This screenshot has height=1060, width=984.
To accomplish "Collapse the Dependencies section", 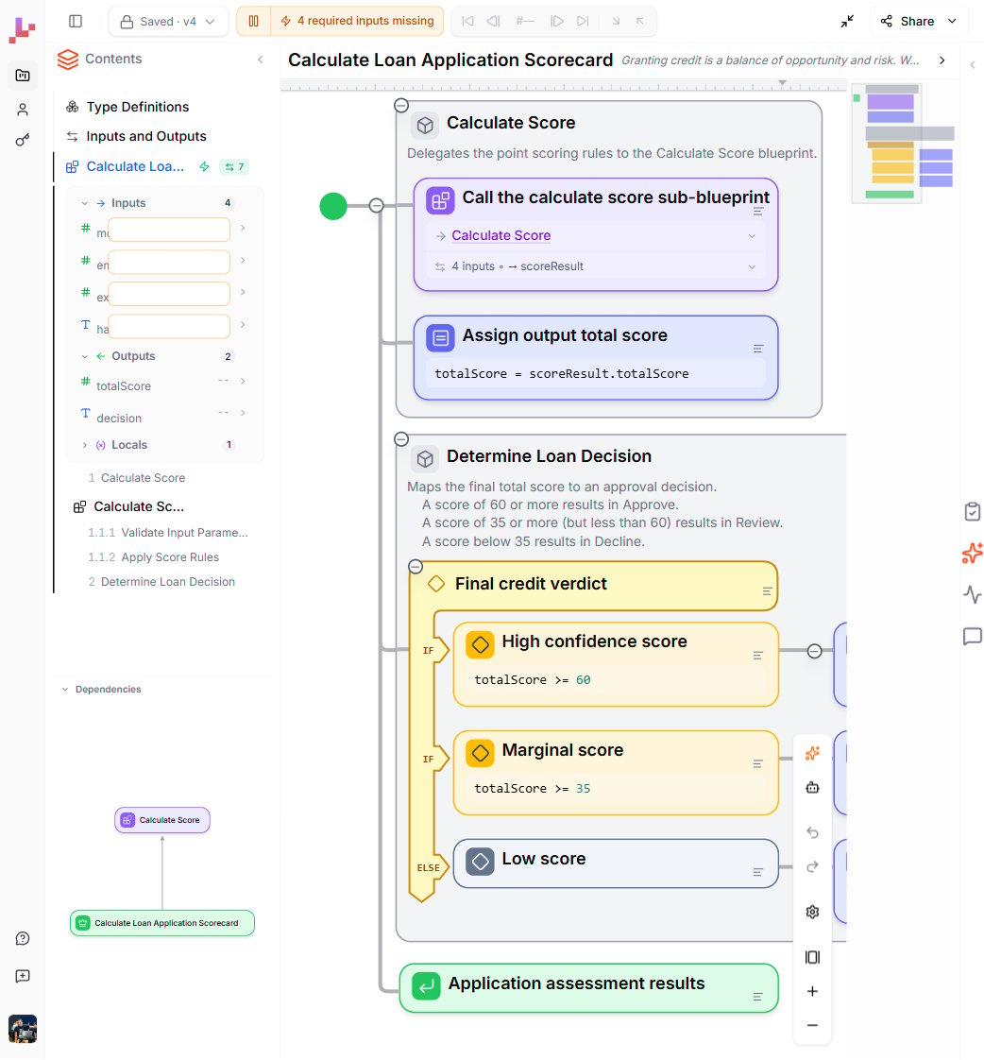I will 65,690.
